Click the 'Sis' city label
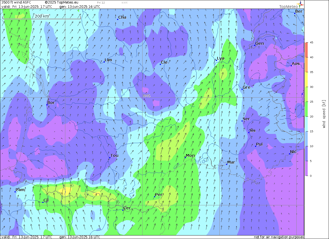329x239 pixels. [x=252, y=130]
